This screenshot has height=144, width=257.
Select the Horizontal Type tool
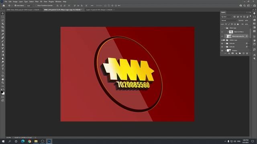[3, 69]
